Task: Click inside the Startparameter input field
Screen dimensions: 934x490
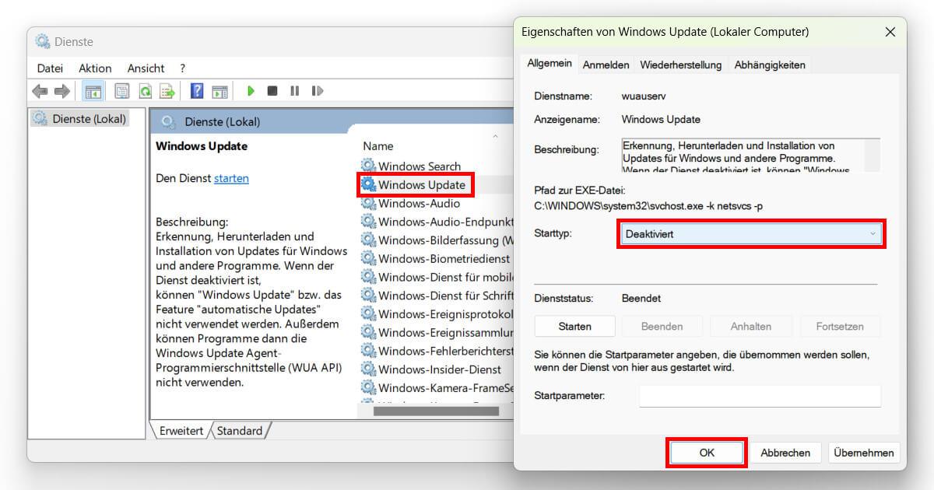Action: point(759,396)
